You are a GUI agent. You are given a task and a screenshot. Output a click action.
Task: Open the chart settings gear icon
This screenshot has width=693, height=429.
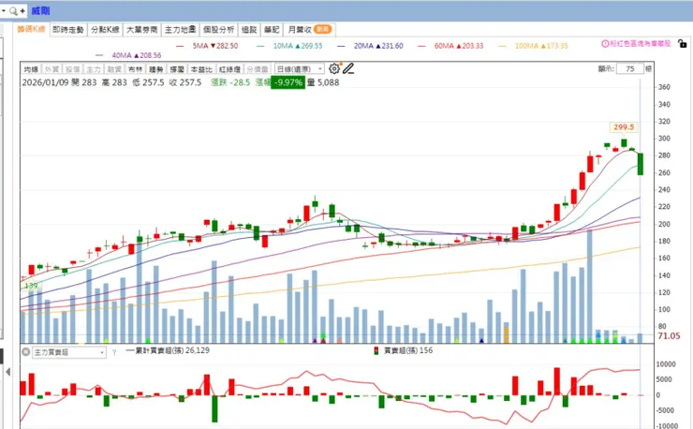point(334,68)
